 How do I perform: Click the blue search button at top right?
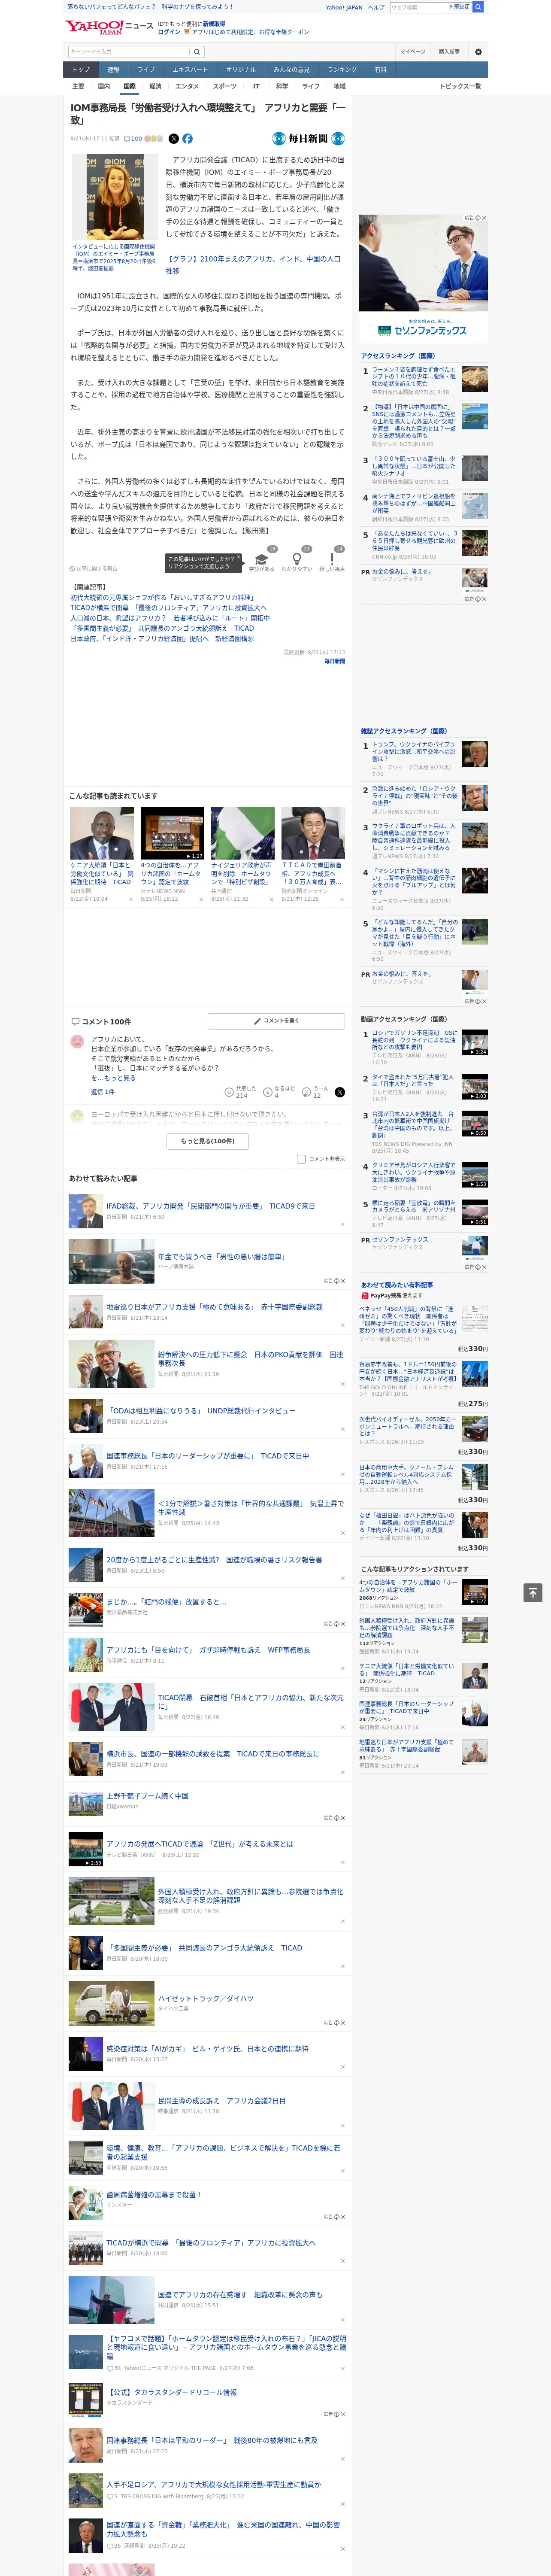(x=478, y=7)
